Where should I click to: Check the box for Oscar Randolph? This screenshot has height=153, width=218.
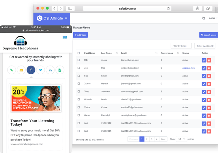[x=79, y=115]
